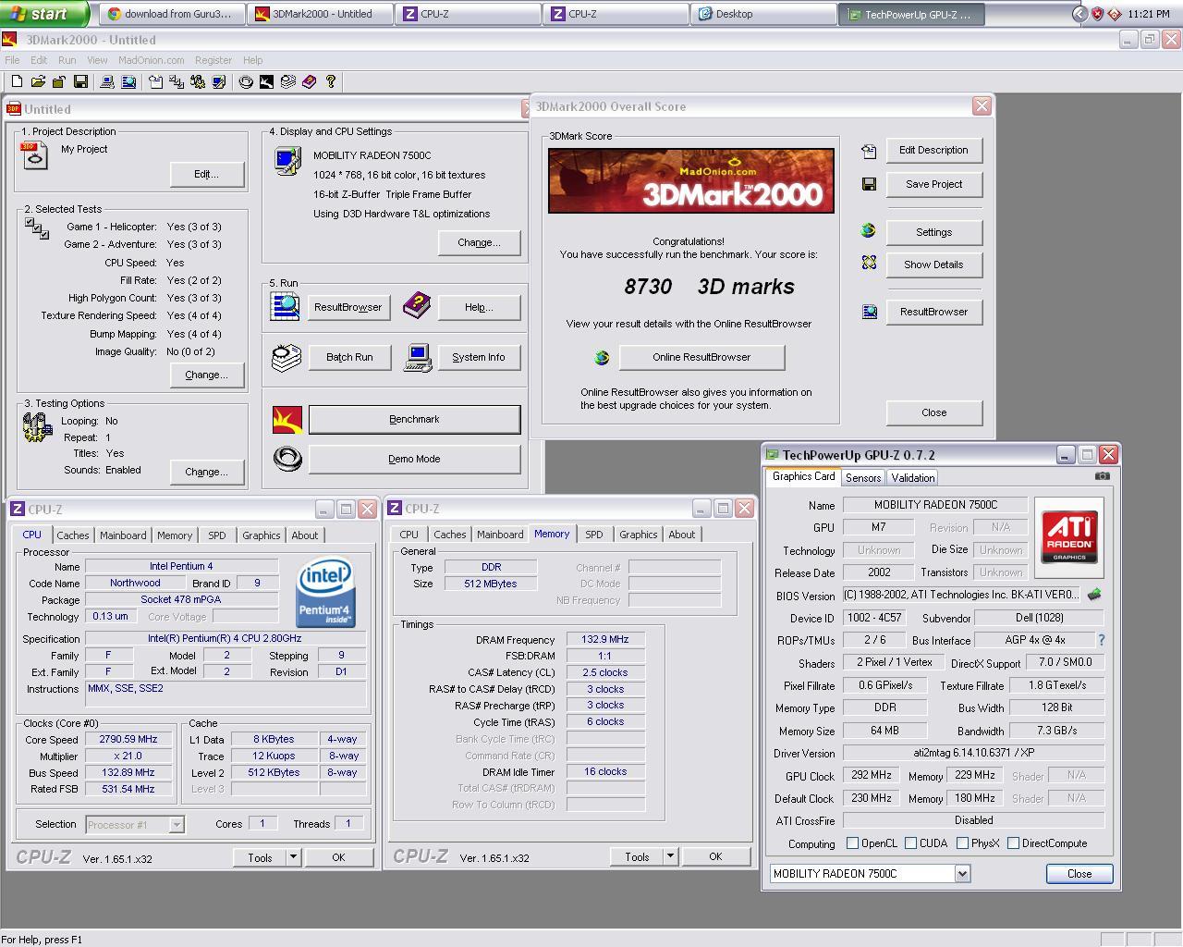1183x947 pixels.
Task: Click the batch run stack toolbar icon
Action: coord(288,82)
